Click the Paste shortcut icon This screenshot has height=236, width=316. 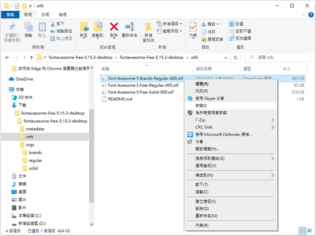pyautogui.click(x=53, y=38)
